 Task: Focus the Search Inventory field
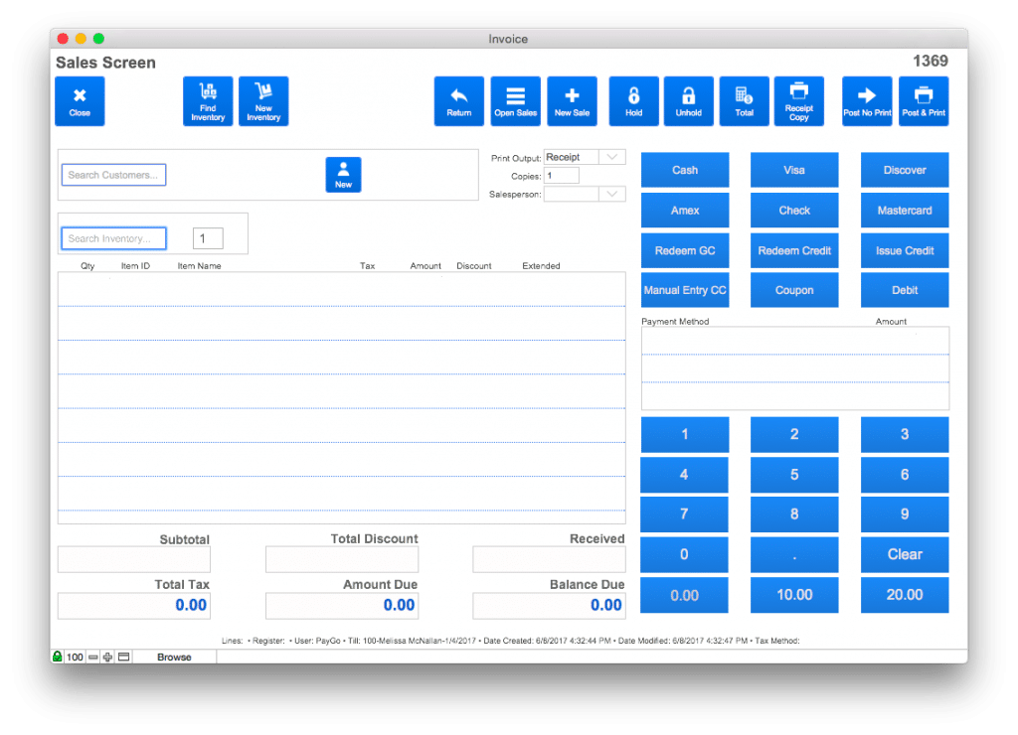(x=113, y=238)
